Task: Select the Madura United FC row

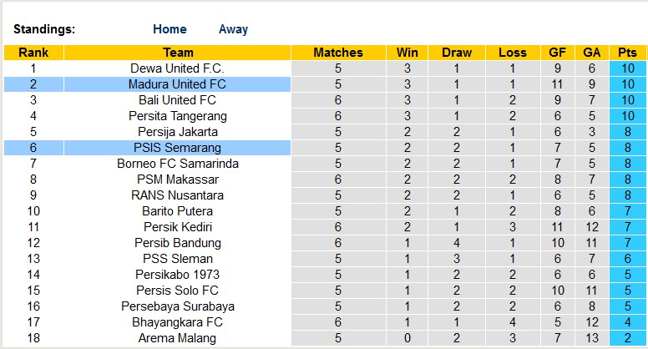Action: [x=178, y=84]
